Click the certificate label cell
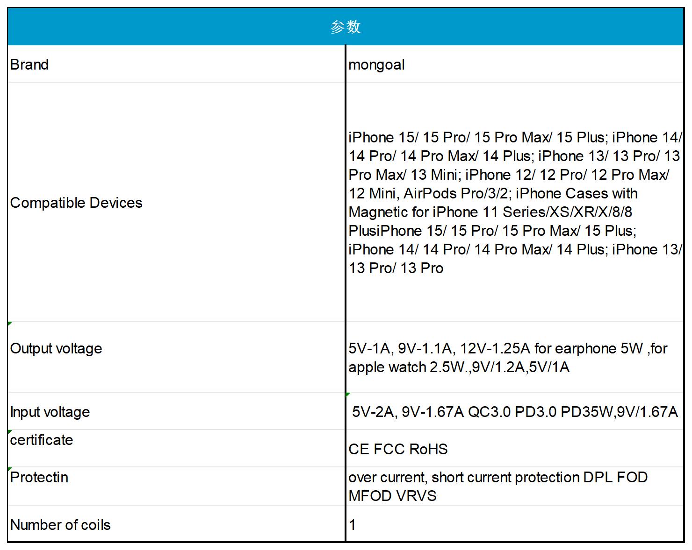This screenshot has width=692, height=550. 176,448
